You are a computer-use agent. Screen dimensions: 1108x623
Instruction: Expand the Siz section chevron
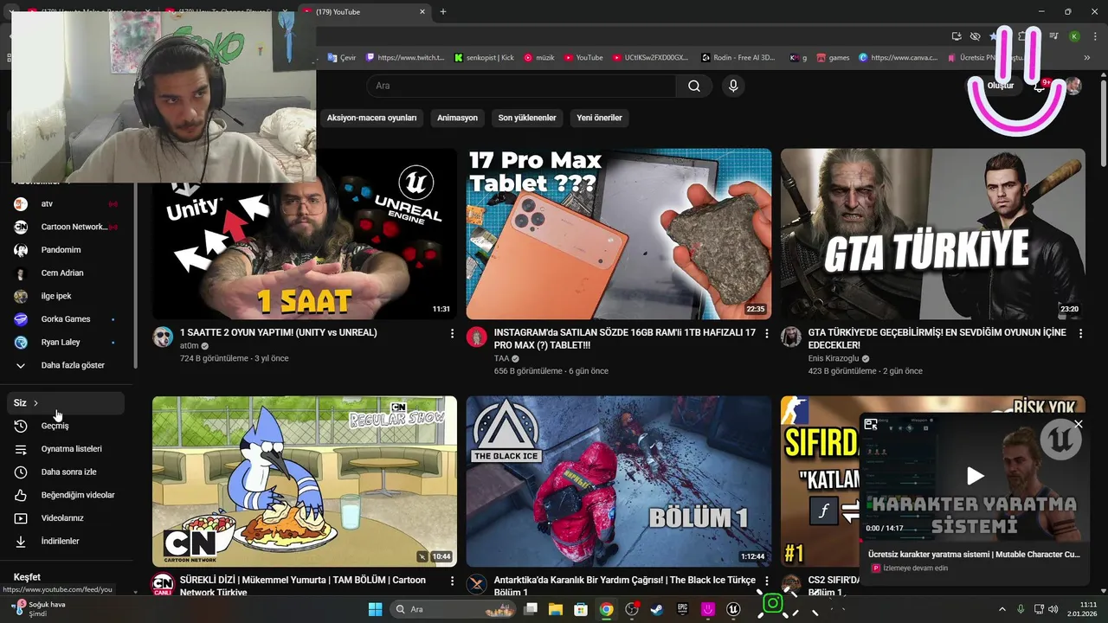[x=35, y=403]
